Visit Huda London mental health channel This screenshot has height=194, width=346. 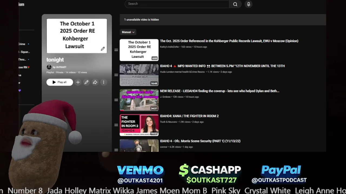point(182,72)
